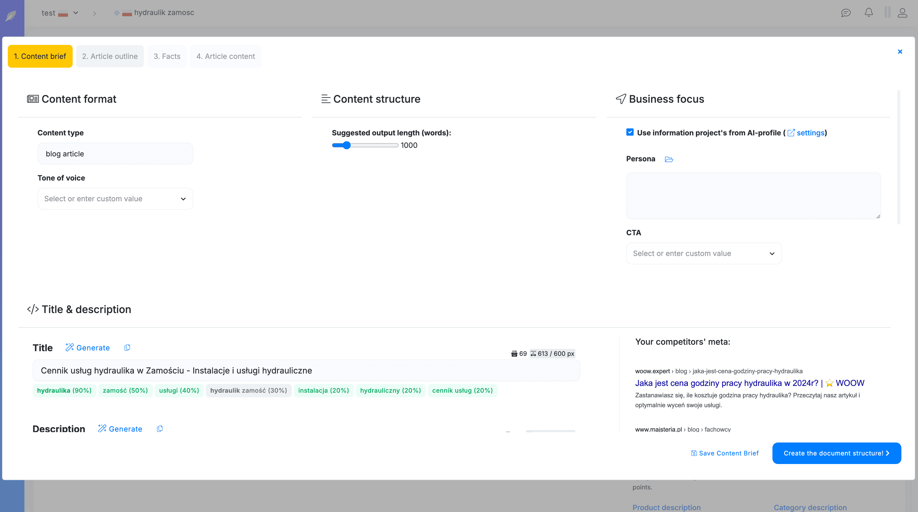Click the hydraulik zamość (30%) keyword tag
This screenshot has height=512, width=918.
coord(248,391)
